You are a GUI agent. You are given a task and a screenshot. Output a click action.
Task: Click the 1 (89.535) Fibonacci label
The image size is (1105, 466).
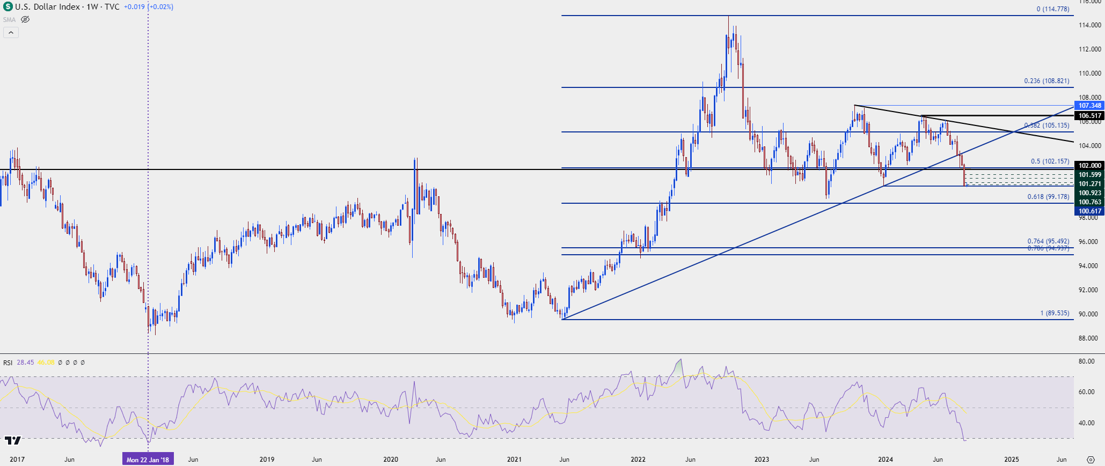[x=1055, y=313]
